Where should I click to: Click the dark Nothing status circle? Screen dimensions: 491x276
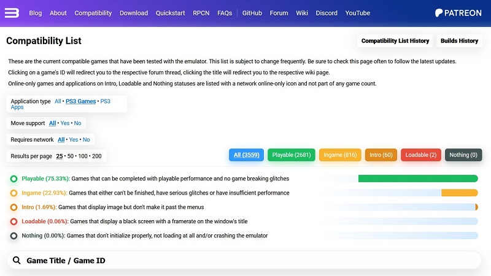[14, 236]
